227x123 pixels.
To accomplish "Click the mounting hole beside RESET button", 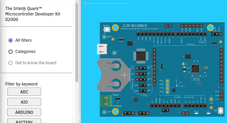I will coord(115,28).
